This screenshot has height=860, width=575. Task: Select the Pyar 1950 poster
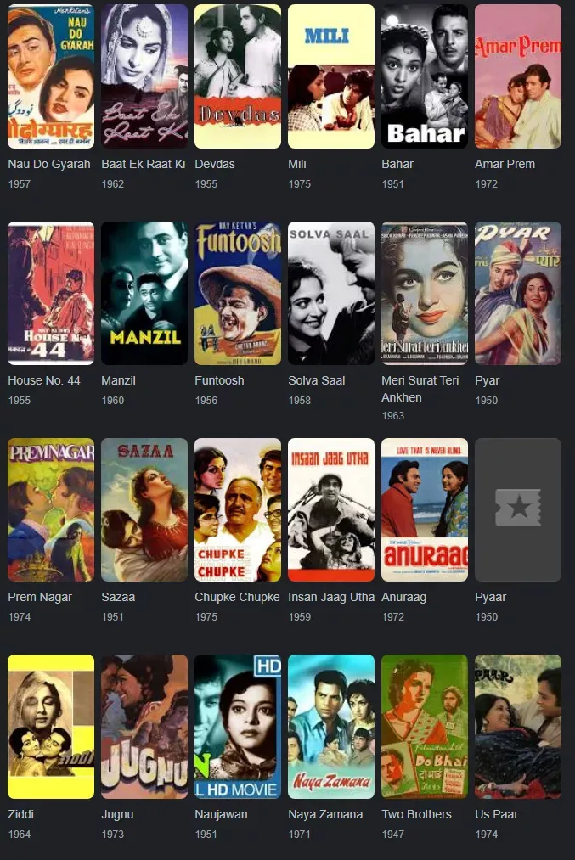[x=518, y=293]
